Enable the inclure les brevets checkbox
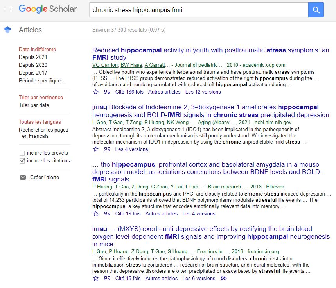This screenshot has height=288, width=336. [x=22, y=153]
